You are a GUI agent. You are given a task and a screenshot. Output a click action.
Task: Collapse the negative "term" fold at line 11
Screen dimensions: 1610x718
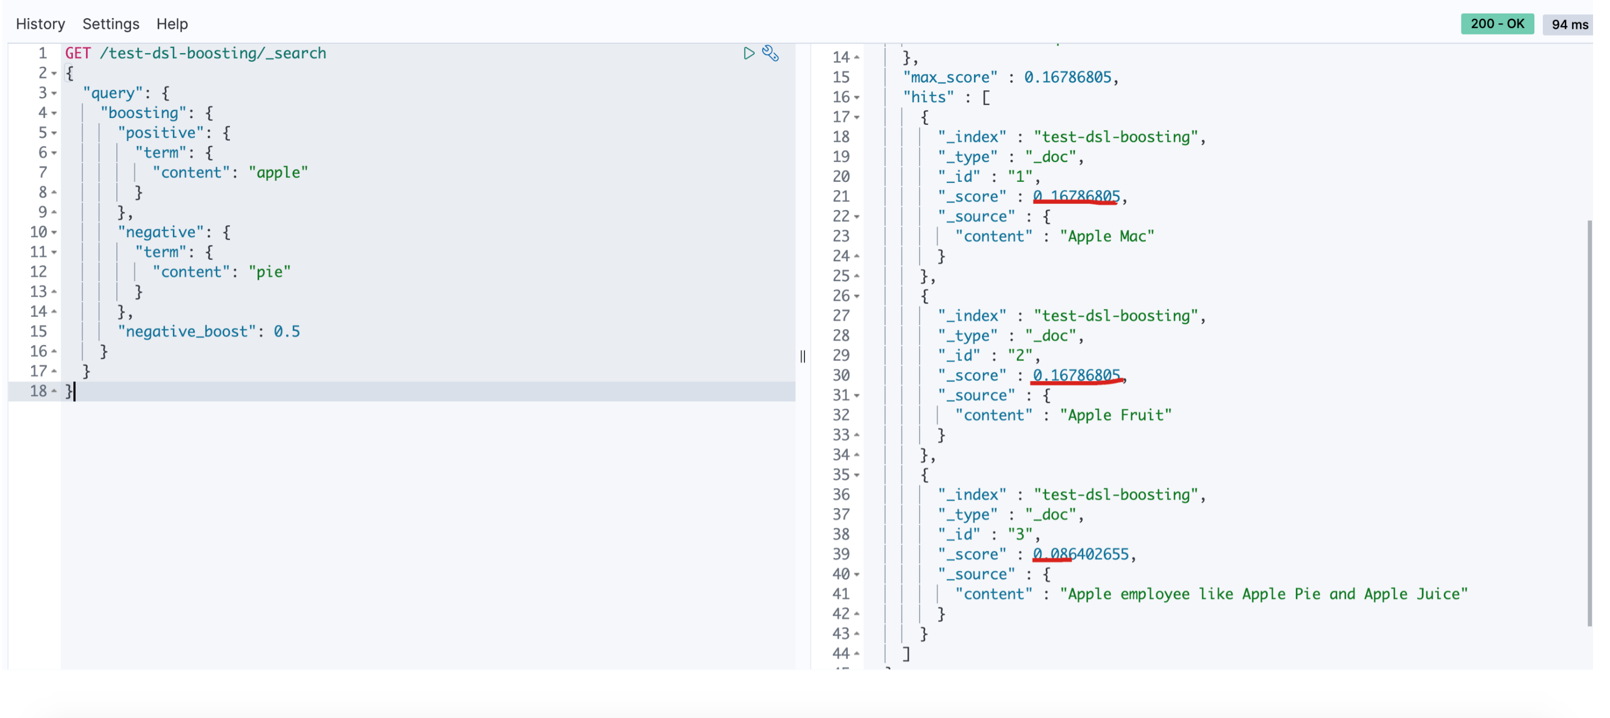click(54, 253)
